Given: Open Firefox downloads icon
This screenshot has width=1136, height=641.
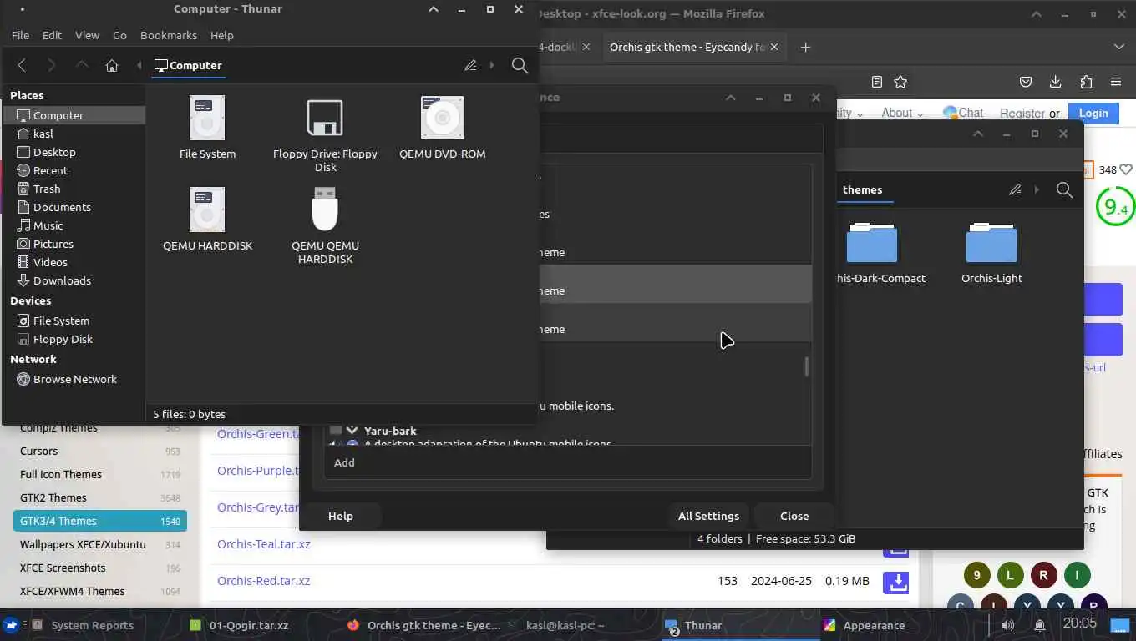Looking at the screenshot, I should click(1056, 82).
